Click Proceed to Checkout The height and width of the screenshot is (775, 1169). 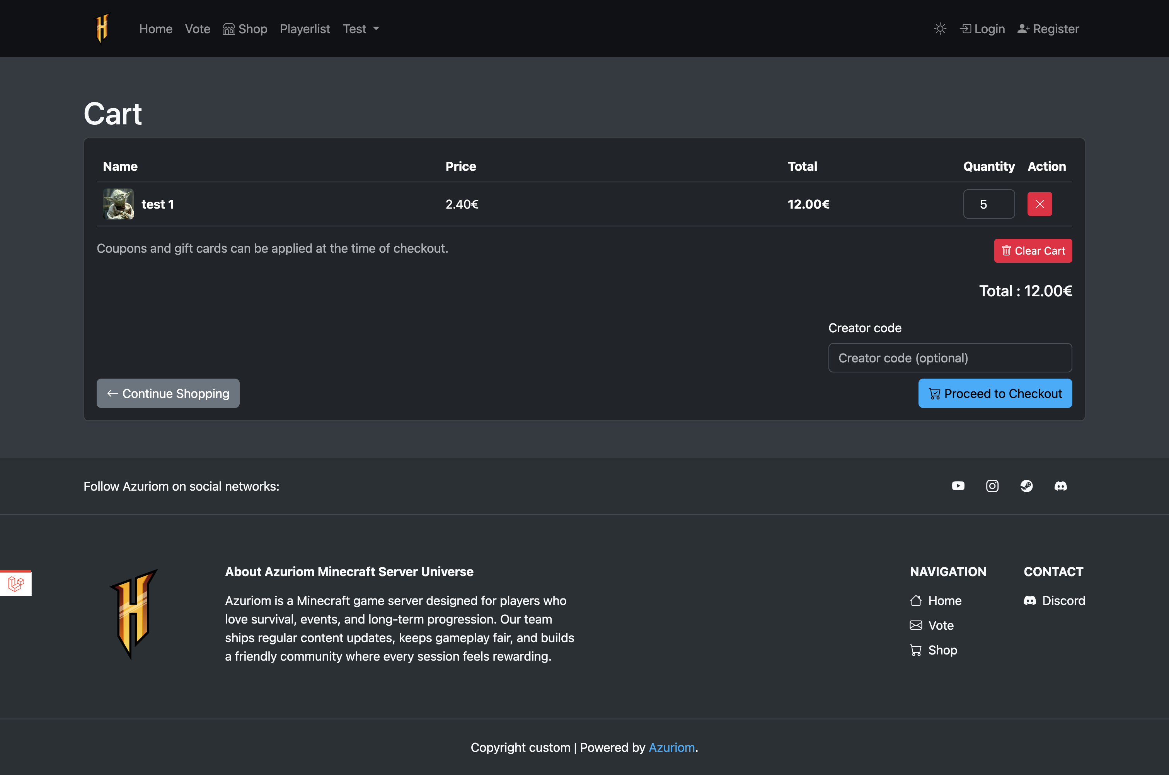tap(995, 393)
